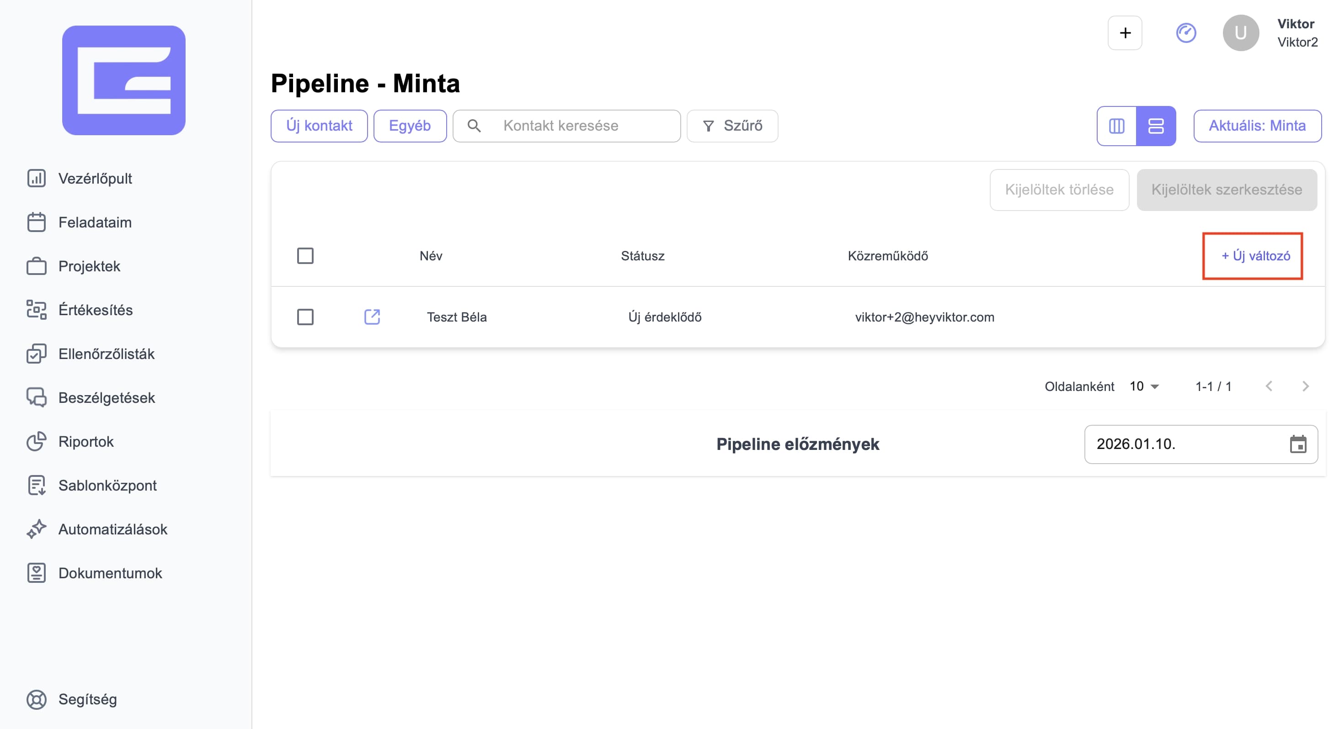
Task: Open Aktuális: Minta pipeline selector
Action: 1257,126
